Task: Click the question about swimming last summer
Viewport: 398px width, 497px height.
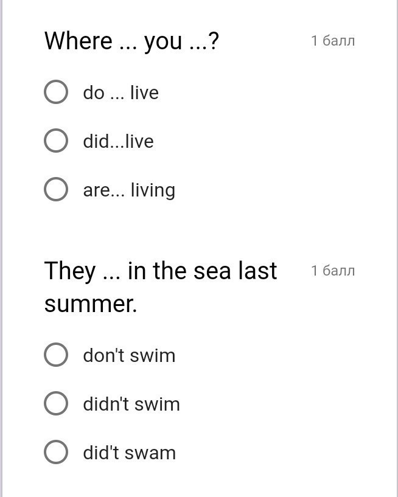Action: pyautogui.click(x=160, y=286)
